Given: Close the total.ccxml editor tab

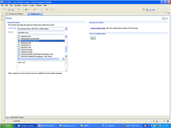Looking at the screenshot, I should click(x=41, y=14).
